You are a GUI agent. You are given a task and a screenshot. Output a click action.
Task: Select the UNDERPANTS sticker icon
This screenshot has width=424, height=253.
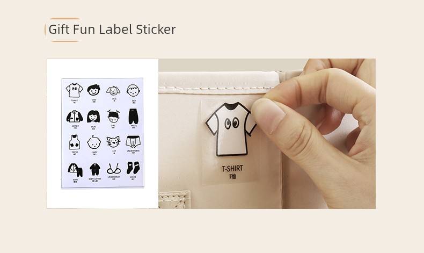pyautogui.click(x=133, y=142)
